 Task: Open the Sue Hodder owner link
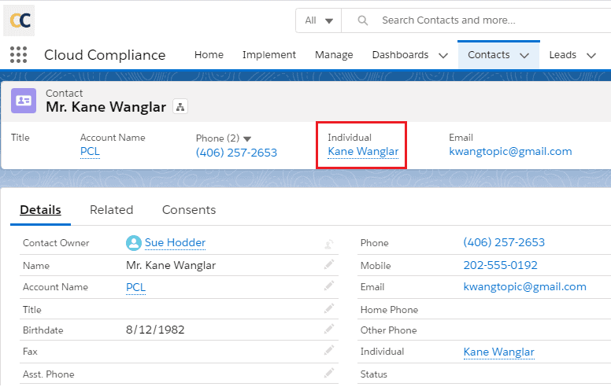(175, 243)
